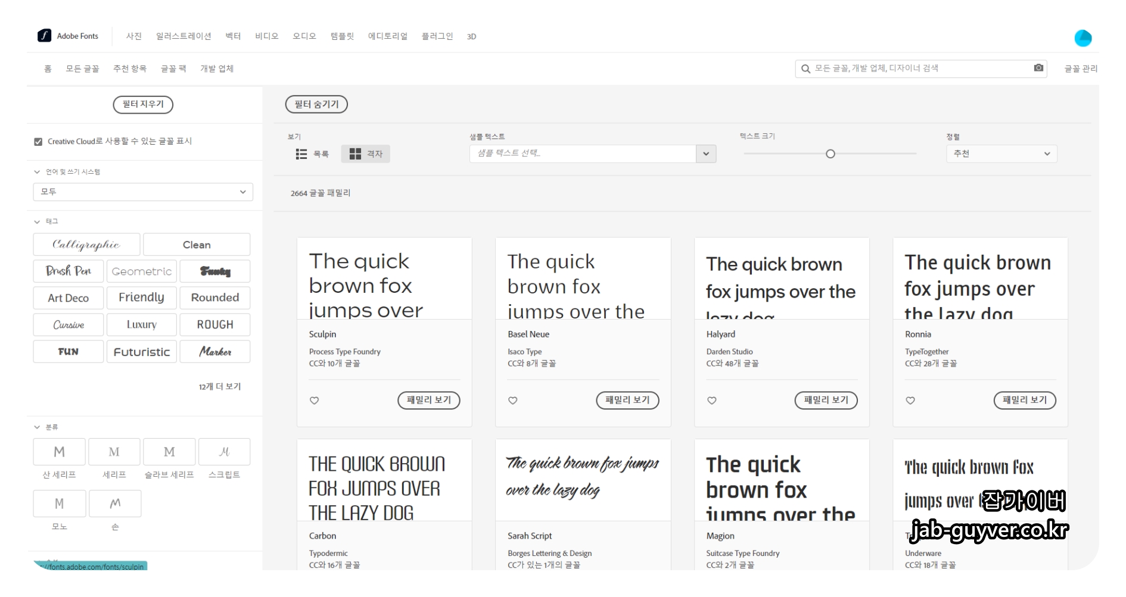Favorite the Basel Neue font heart
The height and width of the screenshot is (597, 1126).
pyautogui.click(x=513, y=401)
